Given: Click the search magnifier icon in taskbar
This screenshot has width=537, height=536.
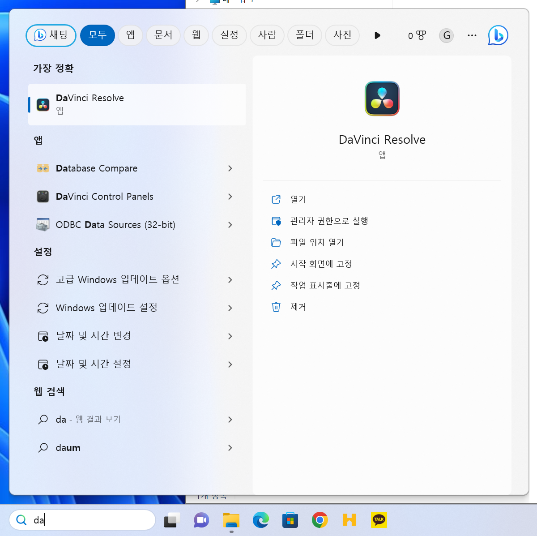Looking at the screenshot, I should tap(21, 520).
